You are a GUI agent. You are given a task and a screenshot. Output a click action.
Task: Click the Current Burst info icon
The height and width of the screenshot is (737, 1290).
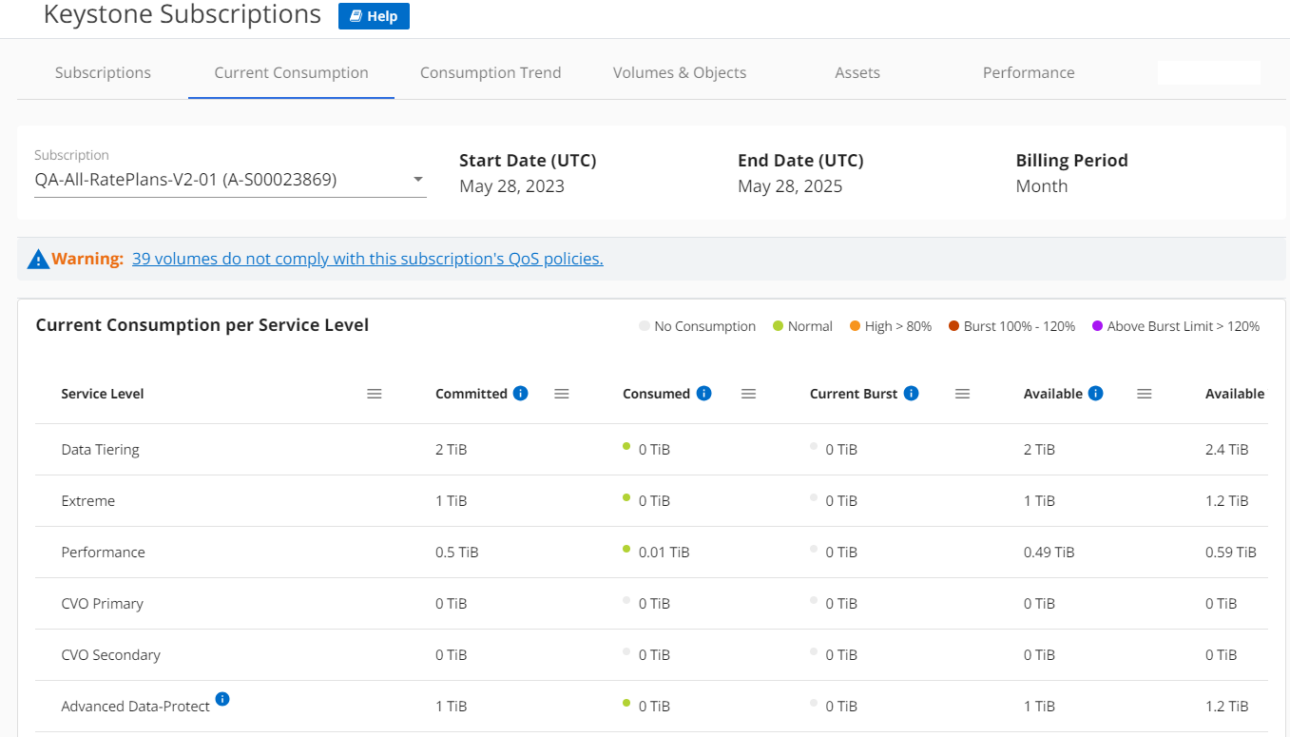911,394
